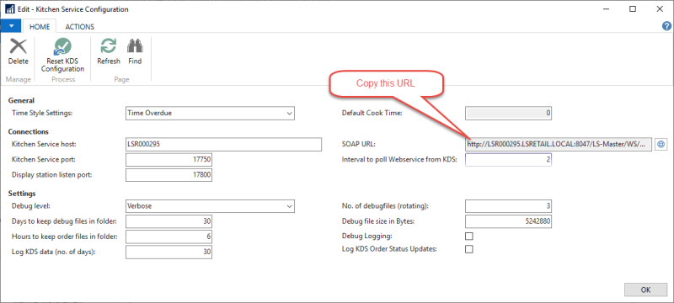Click the Kitchen Service port field

(168, 160)
